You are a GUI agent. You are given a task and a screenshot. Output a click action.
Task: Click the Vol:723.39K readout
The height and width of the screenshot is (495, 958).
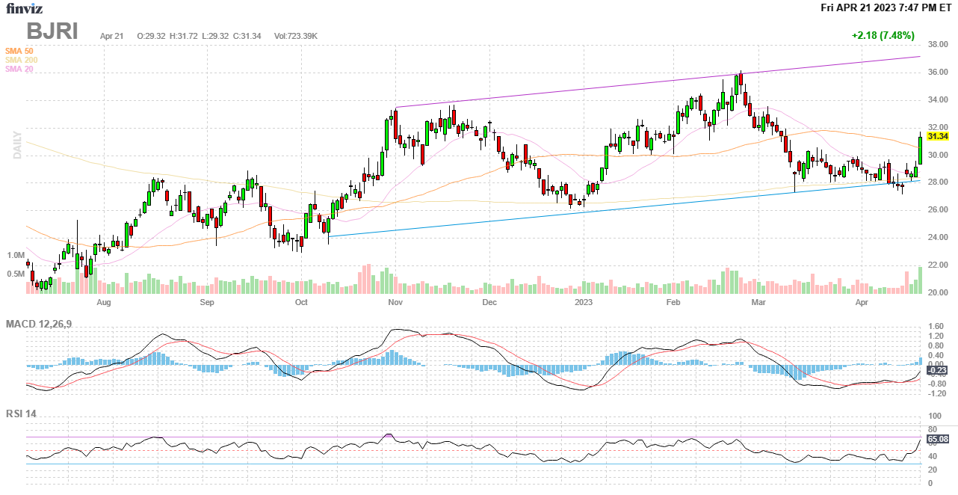click(297, 36)
